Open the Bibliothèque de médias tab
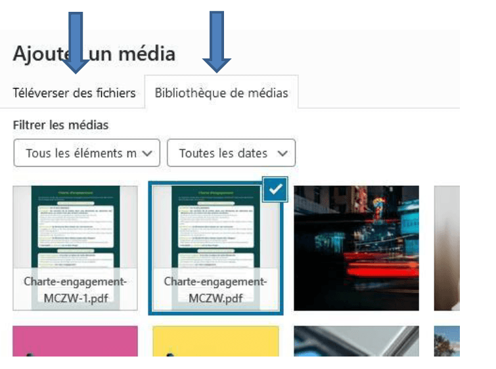 click(x=221, y=93)
